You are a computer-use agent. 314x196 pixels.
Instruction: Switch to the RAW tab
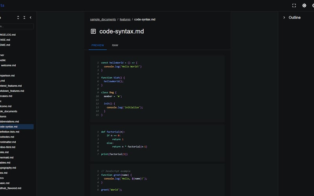point(115,45)
